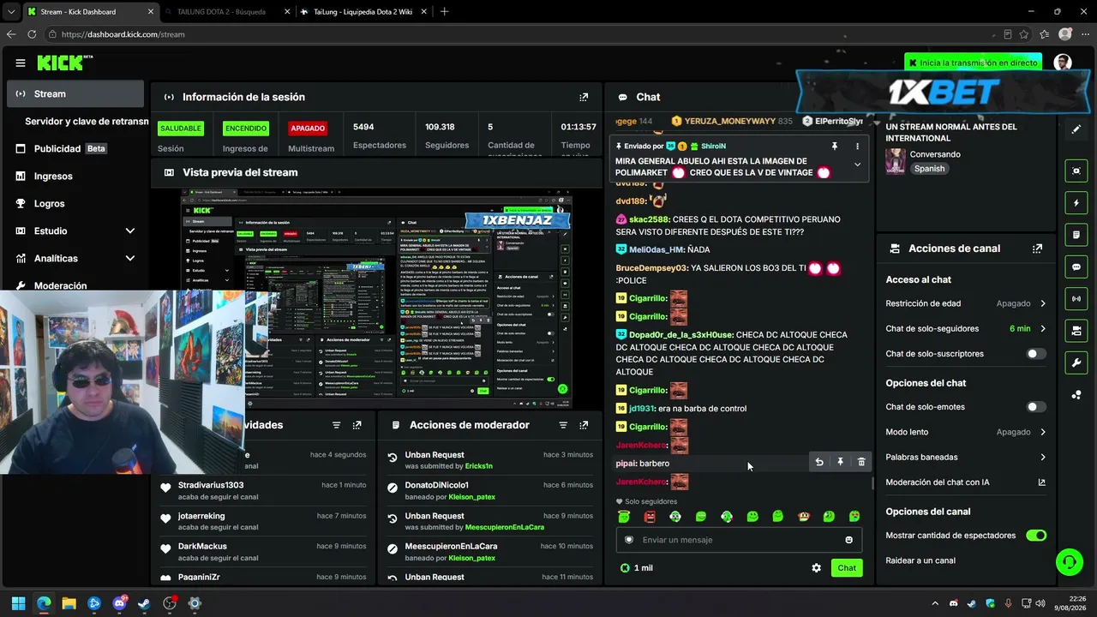Image resolution: width=1097 pixels, height=617 pixels.
Task: Toggle Chat de solo-emotes switch
Action: click(1036, 407)
